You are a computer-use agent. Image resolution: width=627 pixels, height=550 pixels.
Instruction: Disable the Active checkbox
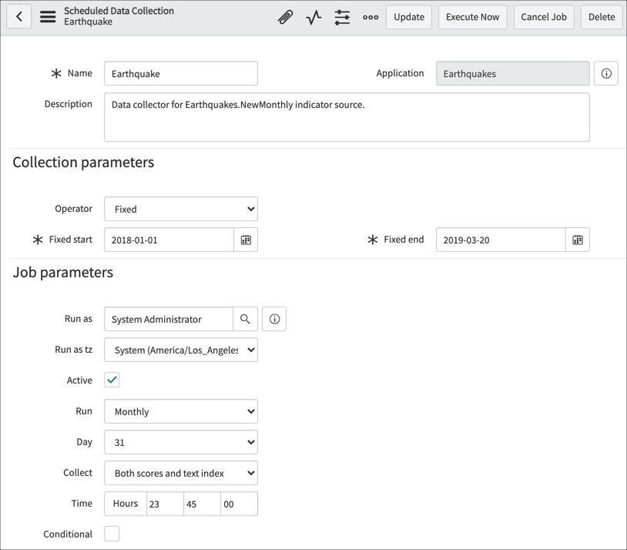click(x=112, y=380)
